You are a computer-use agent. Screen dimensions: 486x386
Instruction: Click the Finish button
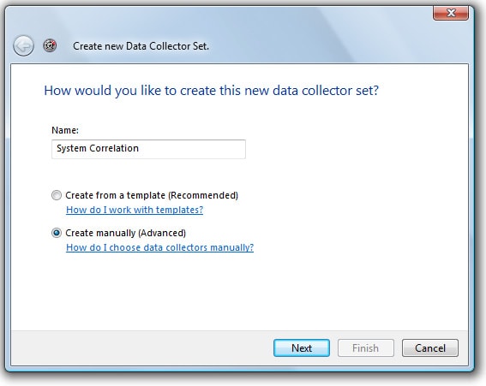coord(366,348)
